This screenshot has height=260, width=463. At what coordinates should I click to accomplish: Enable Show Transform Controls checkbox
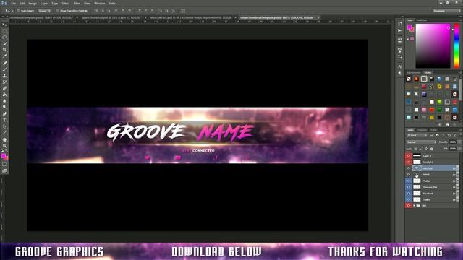click(57, 11)
